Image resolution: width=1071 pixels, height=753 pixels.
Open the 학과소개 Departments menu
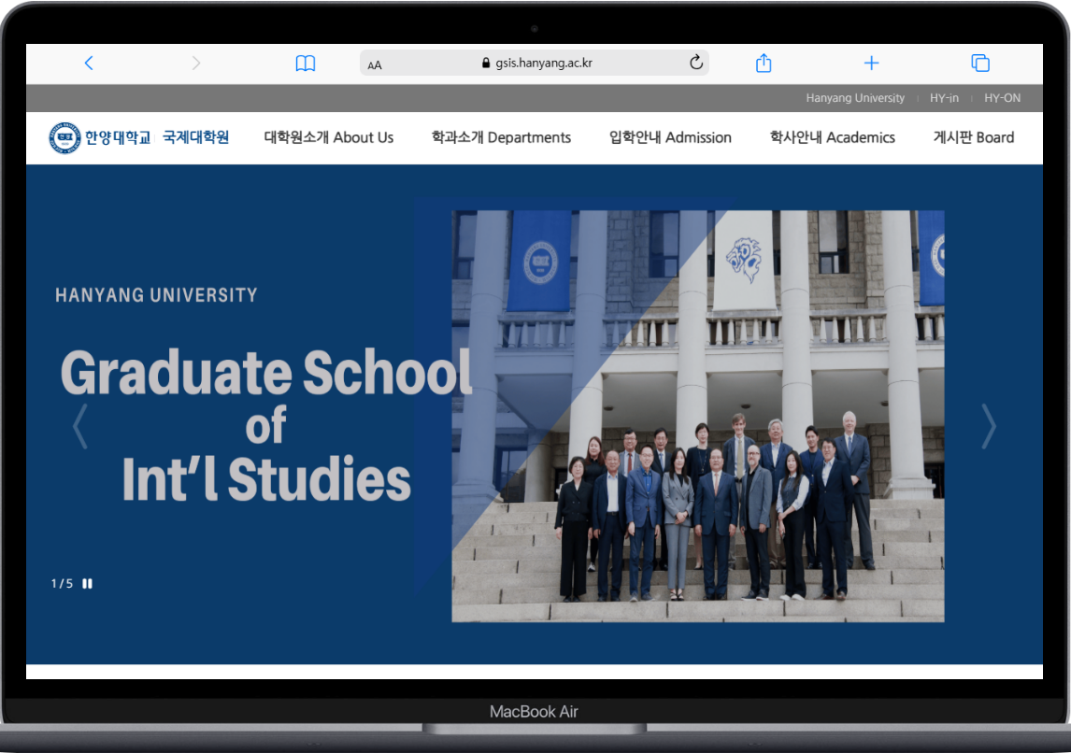501,137
